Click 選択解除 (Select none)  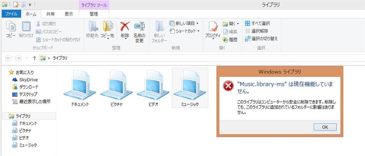coord(257,31)
